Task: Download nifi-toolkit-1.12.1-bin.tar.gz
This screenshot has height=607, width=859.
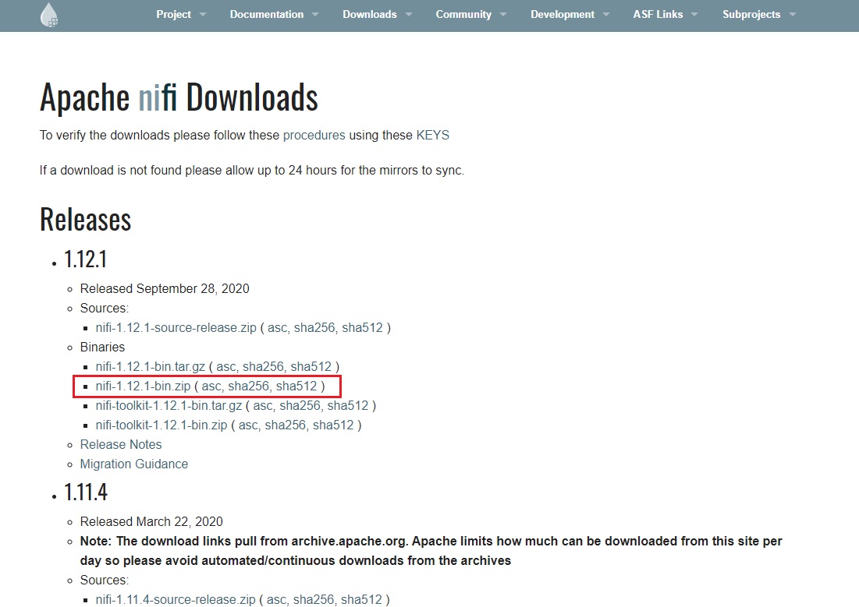Action: click(169, 406)
